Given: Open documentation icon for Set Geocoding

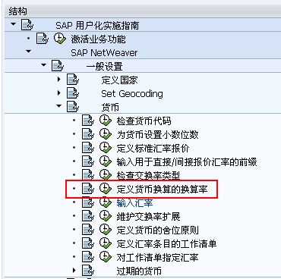Looking at the screenshot, I should coord(73,93).
